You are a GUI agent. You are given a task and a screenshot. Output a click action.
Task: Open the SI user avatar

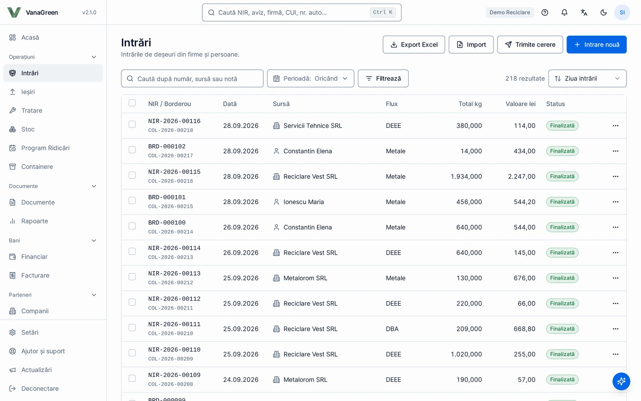(x=622, y=12)
